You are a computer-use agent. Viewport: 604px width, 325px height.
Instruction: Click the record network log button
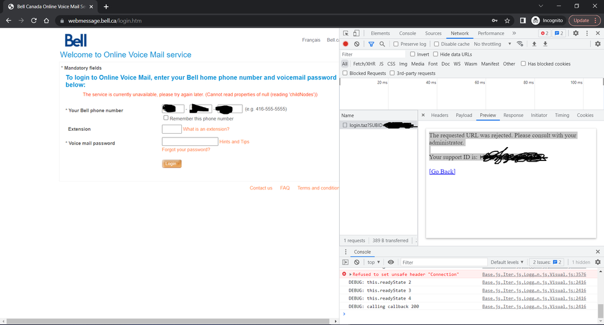point(346,44)
